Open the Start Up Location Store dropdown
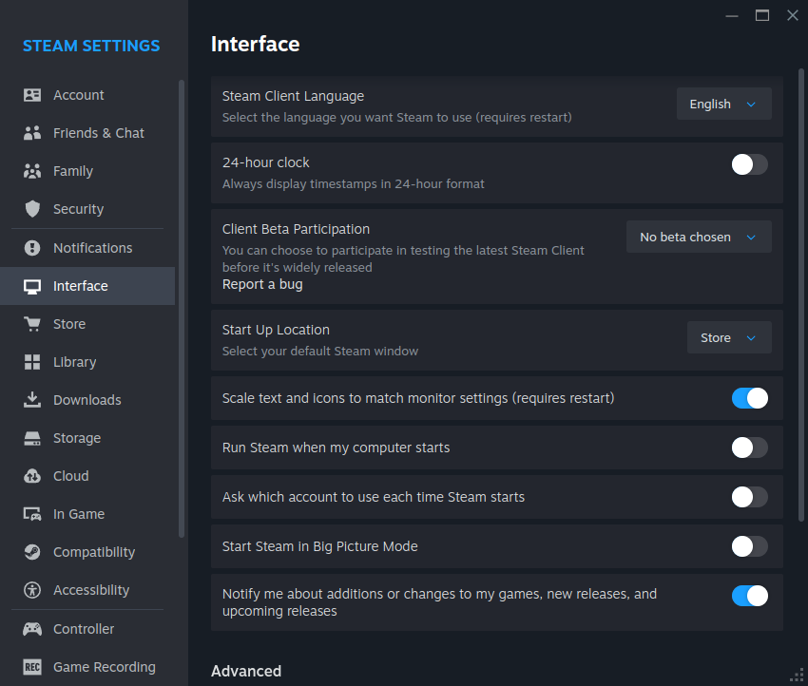The height and width of the screenshot is (686, 808). [729, 338]
